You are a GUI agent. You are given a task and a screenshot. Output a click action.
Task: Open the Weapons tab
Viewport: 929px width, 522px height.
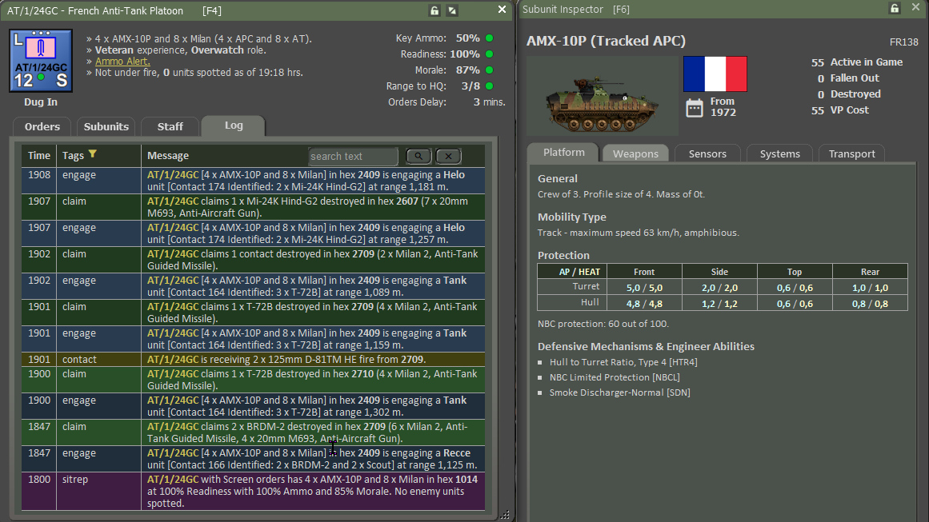[x=635, y=153]
